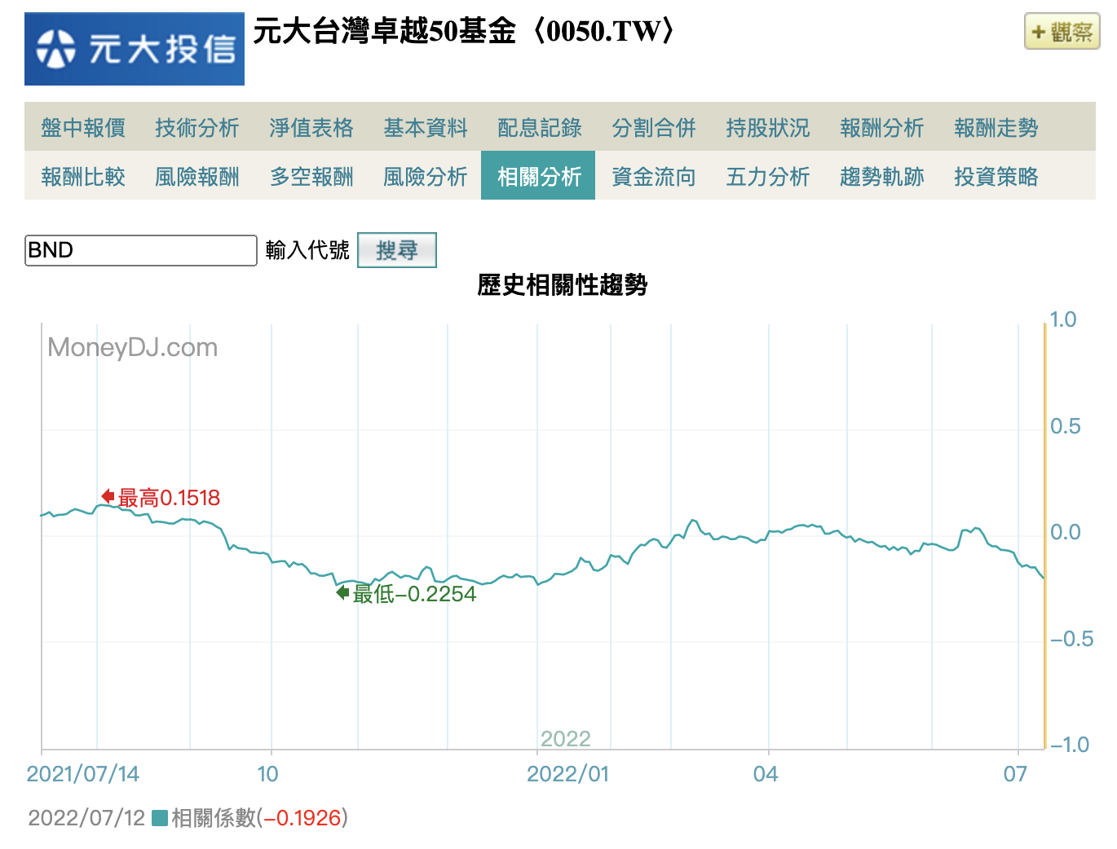
Task: View the 配息記錄 tab
Action: [x=540, y=128]
